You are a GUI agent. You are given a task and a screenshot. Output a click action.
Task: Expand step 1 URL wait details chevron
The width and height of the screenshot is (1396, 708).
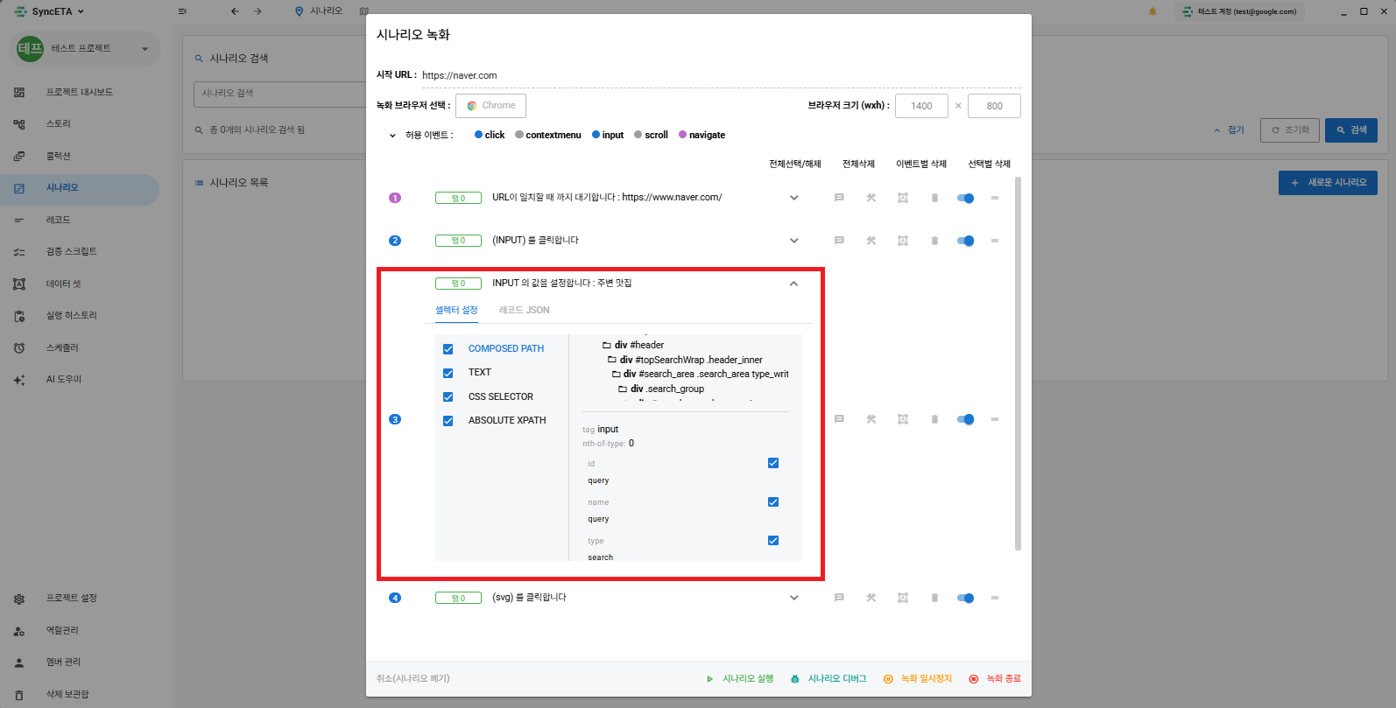[794, 198]
